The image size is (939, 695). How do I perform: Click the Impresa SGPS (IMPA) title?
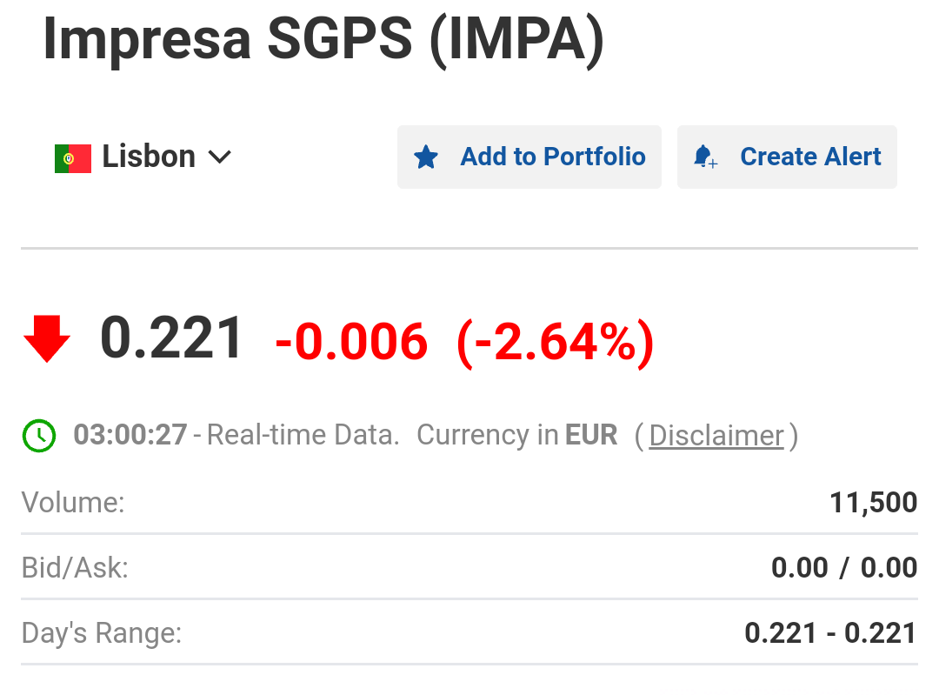323,39
